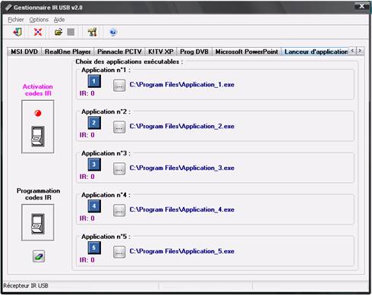Screen dimensions: 372x295
Task: Switch to the MSI DVD tab
Action: pyautogui.click(x=24, y=52)
